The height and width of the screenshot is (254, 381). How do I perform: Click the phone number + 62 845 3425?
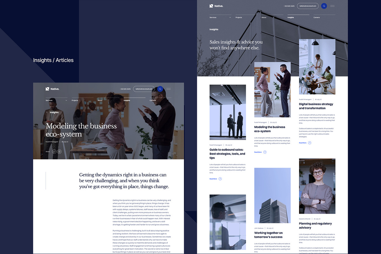tap(290, 6)
